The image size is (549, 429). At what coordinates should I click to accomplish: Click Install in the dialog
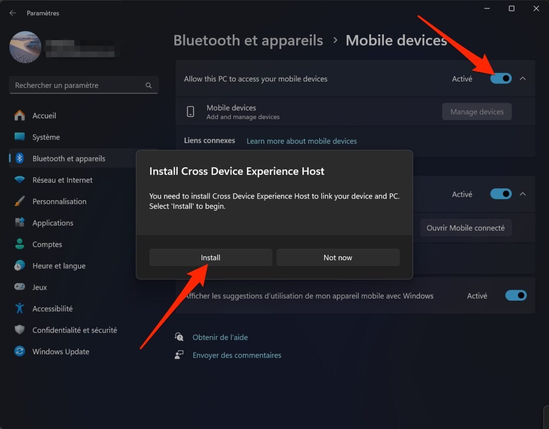211,257
